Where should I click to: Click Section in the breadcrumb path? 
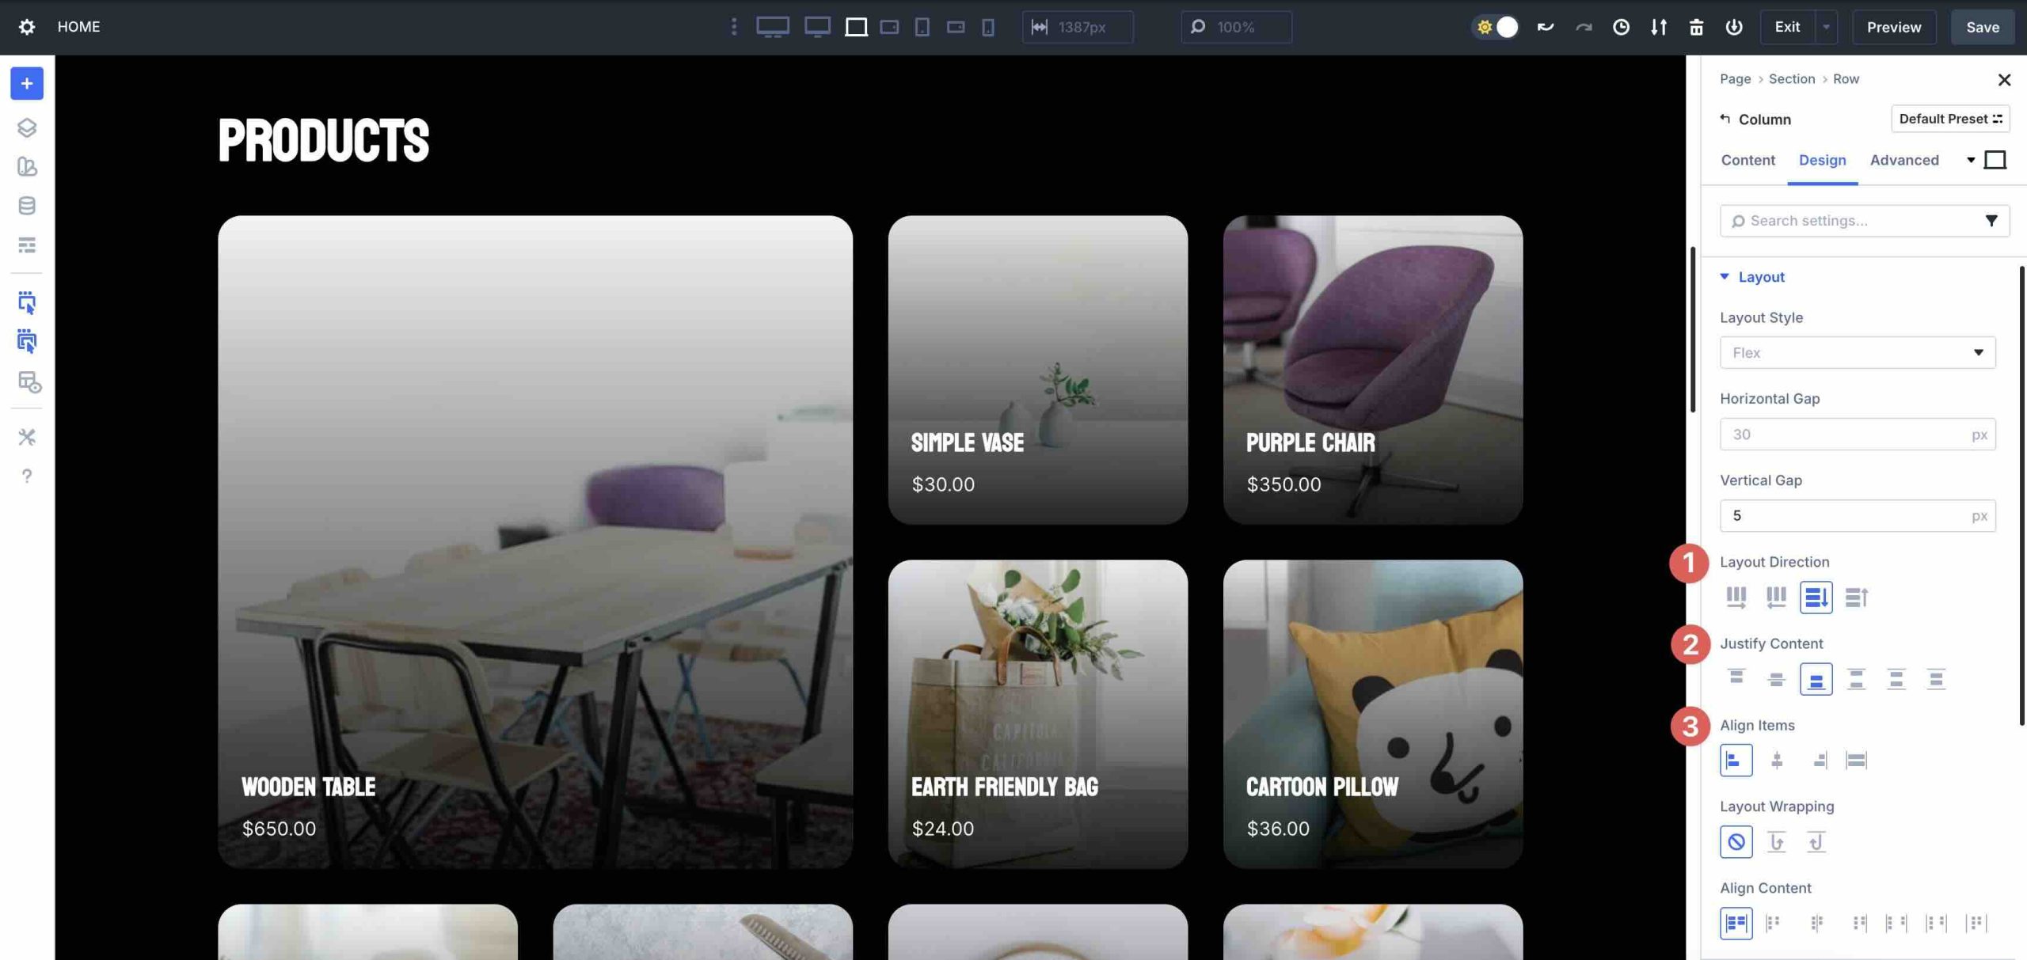pyautogui.click(x=1792, y=79)
